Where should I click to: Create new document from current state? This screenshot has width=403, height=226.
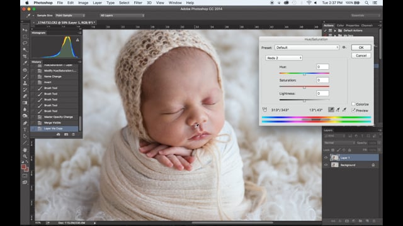click(x=59, y=134)
